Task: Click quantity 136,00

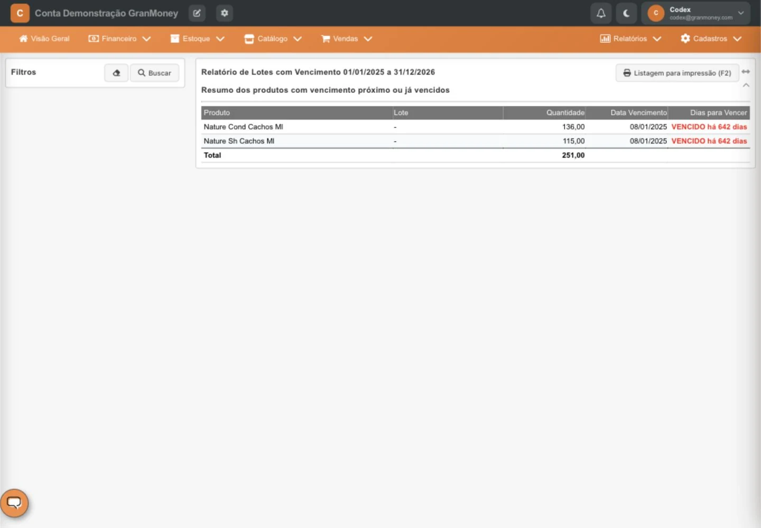Action: click(x=573, y=127)
